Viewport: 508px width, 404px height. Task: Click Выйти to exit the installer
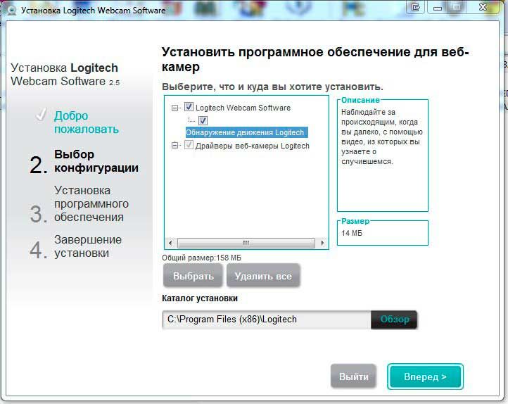[x=353, y=377]
